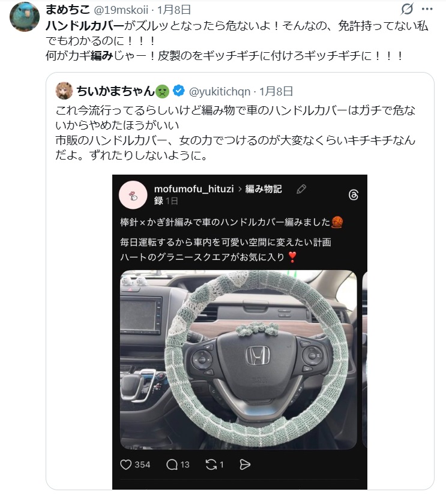Image resolution: width=446 pixels, height=501 pixels.
Task: Like the embedded post with heart icon
Action: (125, 464)
